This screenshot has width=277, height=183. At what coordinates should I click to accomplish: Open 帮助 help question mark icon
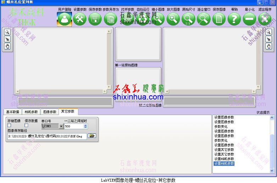tap(234, 19)
